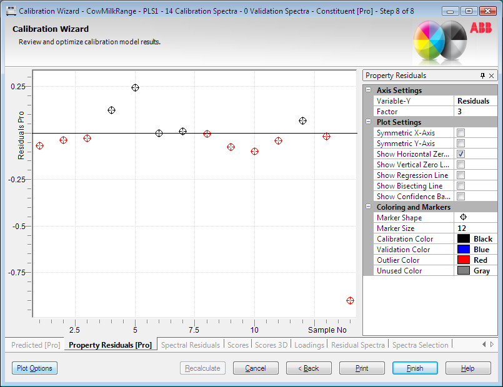Pin the Property Residuals panel

[x=482, y=76]
